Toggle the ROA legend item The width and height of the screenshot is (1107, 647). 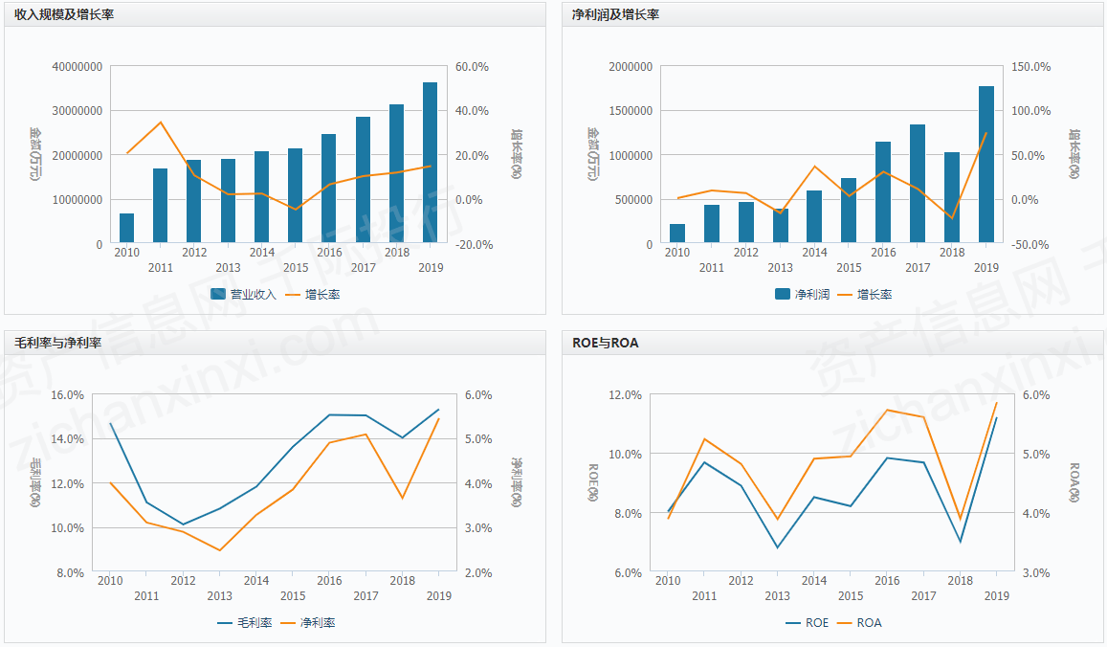859,623
